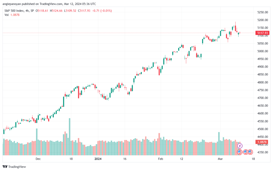The image size is (273, 171).
Task: Click the TradingView logo at bottom left
Action: pos(14,167)
